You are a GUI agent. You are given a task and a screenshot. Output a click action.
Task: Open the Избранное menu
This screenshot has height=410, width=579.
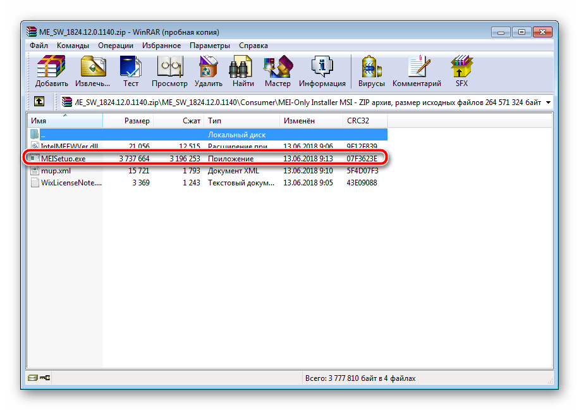(161, 46)
